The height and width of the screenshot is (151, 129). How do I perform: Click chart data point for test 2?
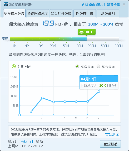[x=42, y=98]
